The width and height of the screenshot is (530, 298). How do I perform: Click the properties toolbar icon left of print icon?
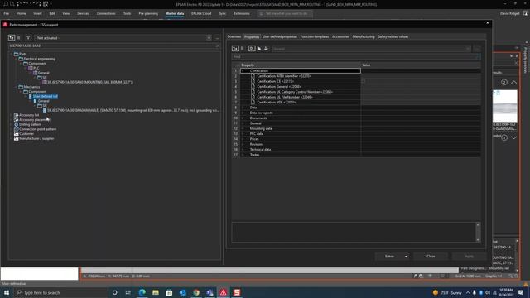(x=259, y=49)
